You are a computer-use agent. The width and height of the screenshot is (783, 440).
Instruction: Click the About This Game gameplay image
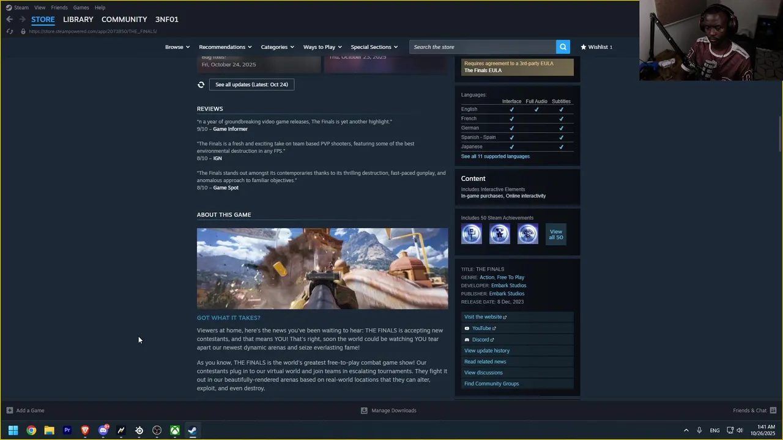pos(322,269)
